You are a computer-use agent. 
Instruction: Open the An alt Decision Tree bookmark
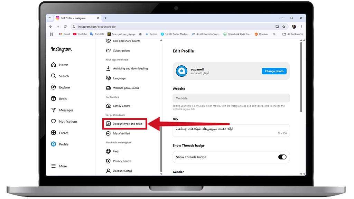(206, 34)
